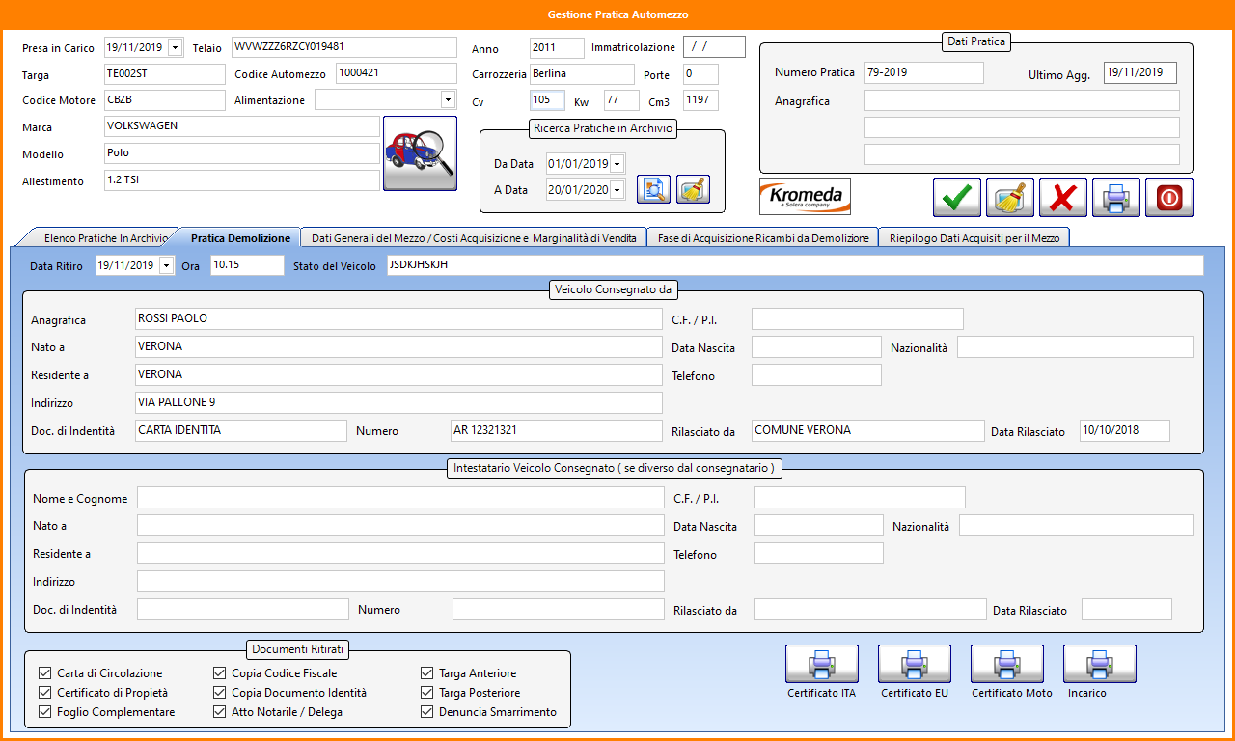Toggle Targa Posteriore checkbox
Viewport: 1235px width, 741px height.
tap(426, 693)
